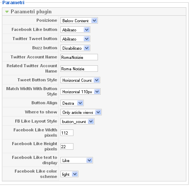
Task: Click the Facebook Like Height pixels field
Action: point(67,147)
